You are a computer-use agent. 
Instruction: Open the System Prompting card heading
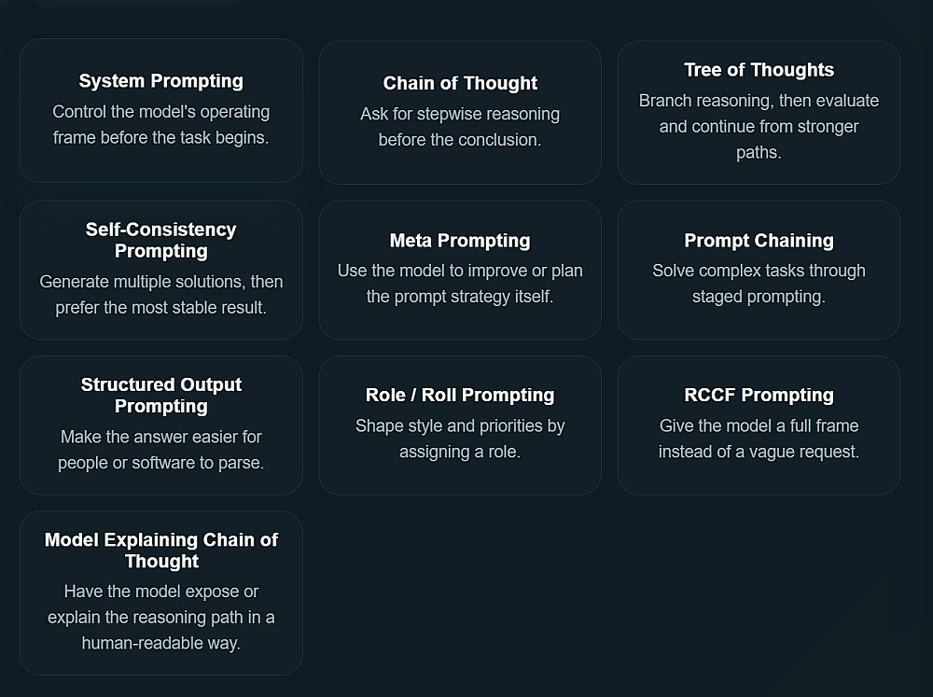pyautogui.click(x=160, y=81)
